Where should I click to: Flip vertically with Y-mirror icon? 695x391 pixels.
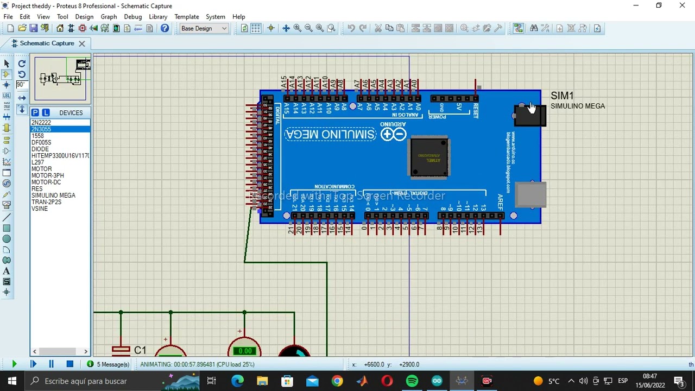click(22, 109)
